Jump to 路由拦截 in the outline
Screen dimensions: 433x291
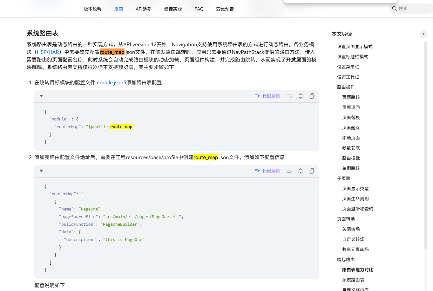coord(351,158)
